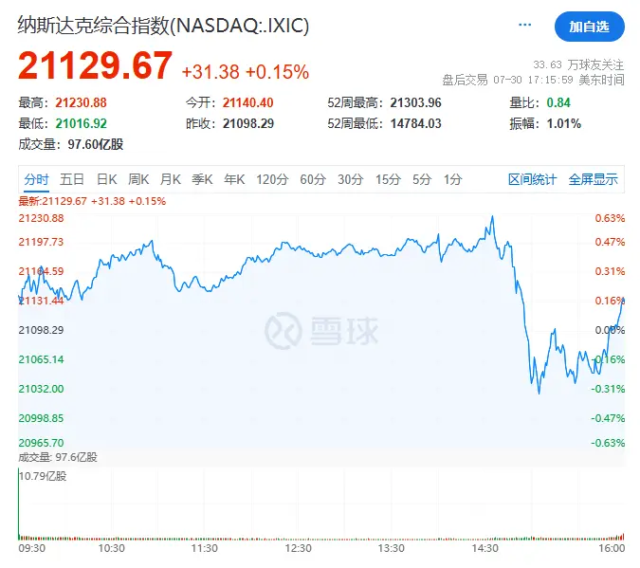Image resolution: width=640 pixels, height=568 pixels.
Task: Select the 分时 intraday tab
Action: tap(36, 179)
